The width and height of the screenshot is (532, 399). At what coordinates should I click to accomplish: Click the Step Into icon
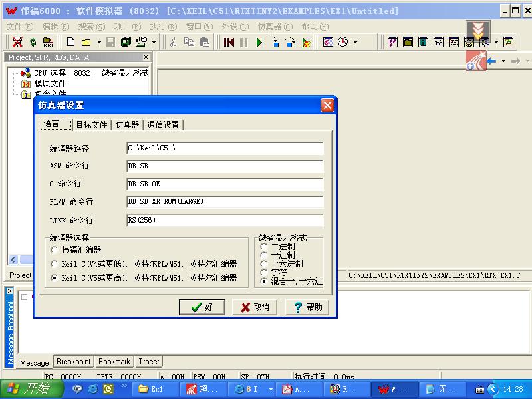point(275,42)
